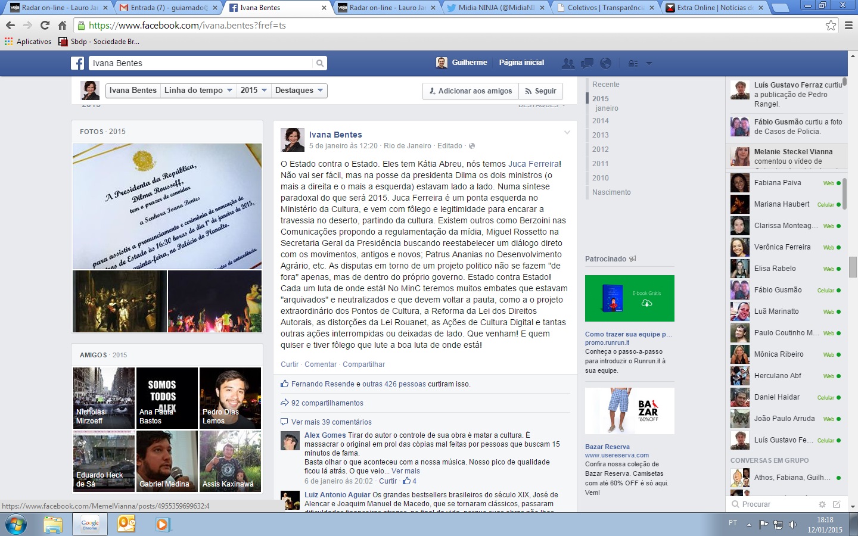The image size is (858, 536).
Task: Open the messages icon in top bar
Action: (x=587, y=63)
